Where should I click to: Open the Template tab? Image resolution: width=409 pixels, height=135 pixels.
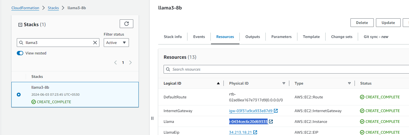tap(311, 37)
